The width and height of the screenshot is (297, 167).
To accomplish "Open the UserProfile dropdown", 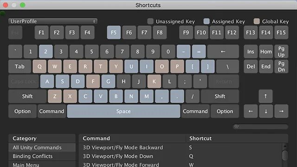I will coord(53,21).
